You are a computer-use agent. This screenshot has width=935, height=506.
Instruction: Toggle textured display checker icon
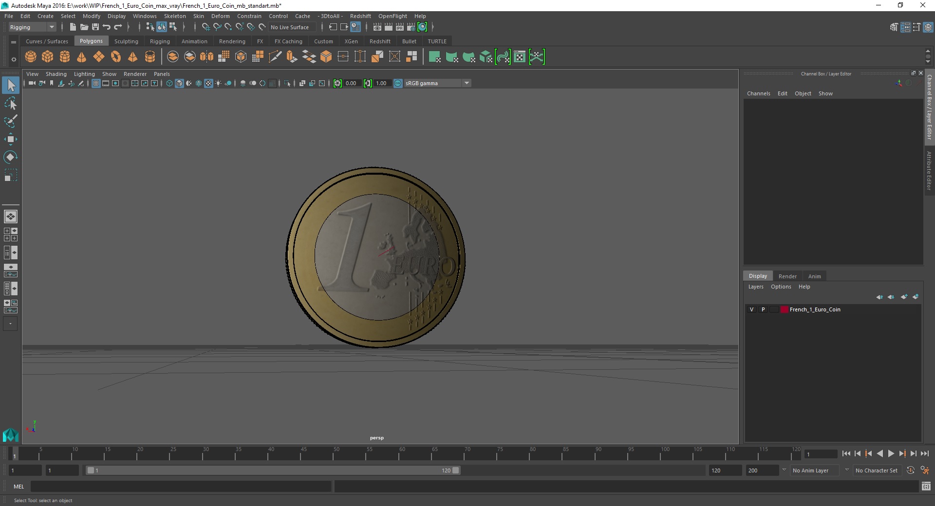[x=208, y=83]
